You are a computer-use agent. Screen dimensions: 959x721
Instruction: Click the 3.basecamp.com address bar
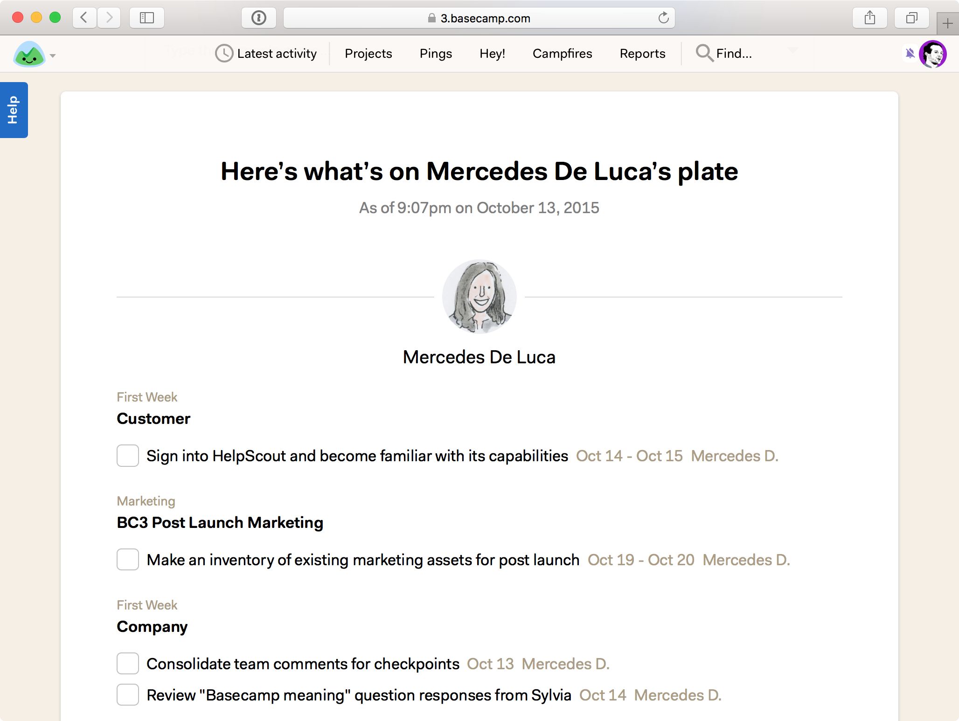click(479, 18)
